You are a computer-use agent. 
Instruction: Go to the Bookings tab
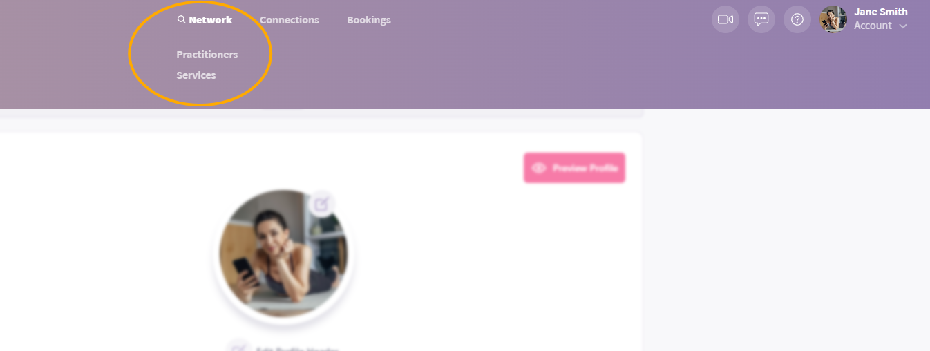tap(369, 20)
